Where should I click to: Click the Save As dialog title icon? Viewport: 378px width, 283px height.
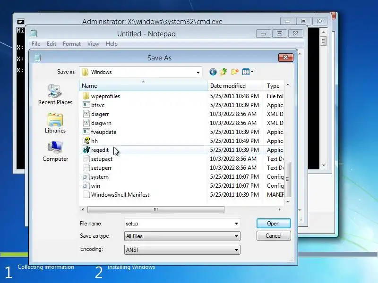pyautogui.click(x=37, y=58)
